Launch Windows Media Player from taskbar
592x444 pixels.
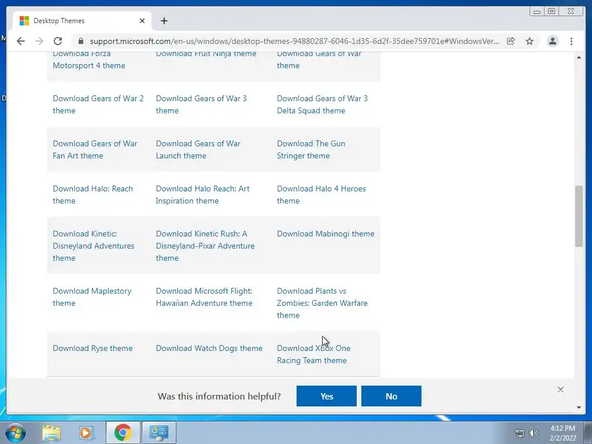click(x=87, y=432)
